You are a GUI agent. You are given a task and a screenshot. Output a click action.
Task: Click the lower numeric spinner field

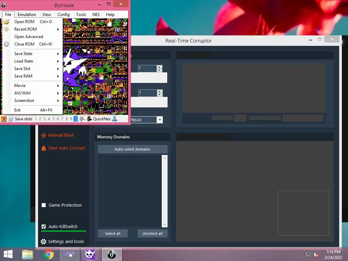pos(147,93)
